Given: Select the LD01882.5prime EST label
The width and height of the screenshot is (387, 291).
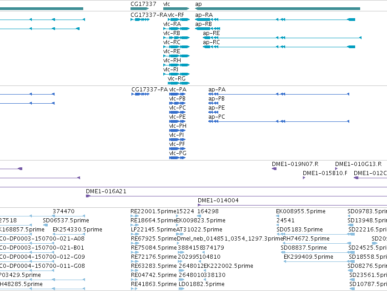Looking at the screenshot, I should tap(201, 284).
